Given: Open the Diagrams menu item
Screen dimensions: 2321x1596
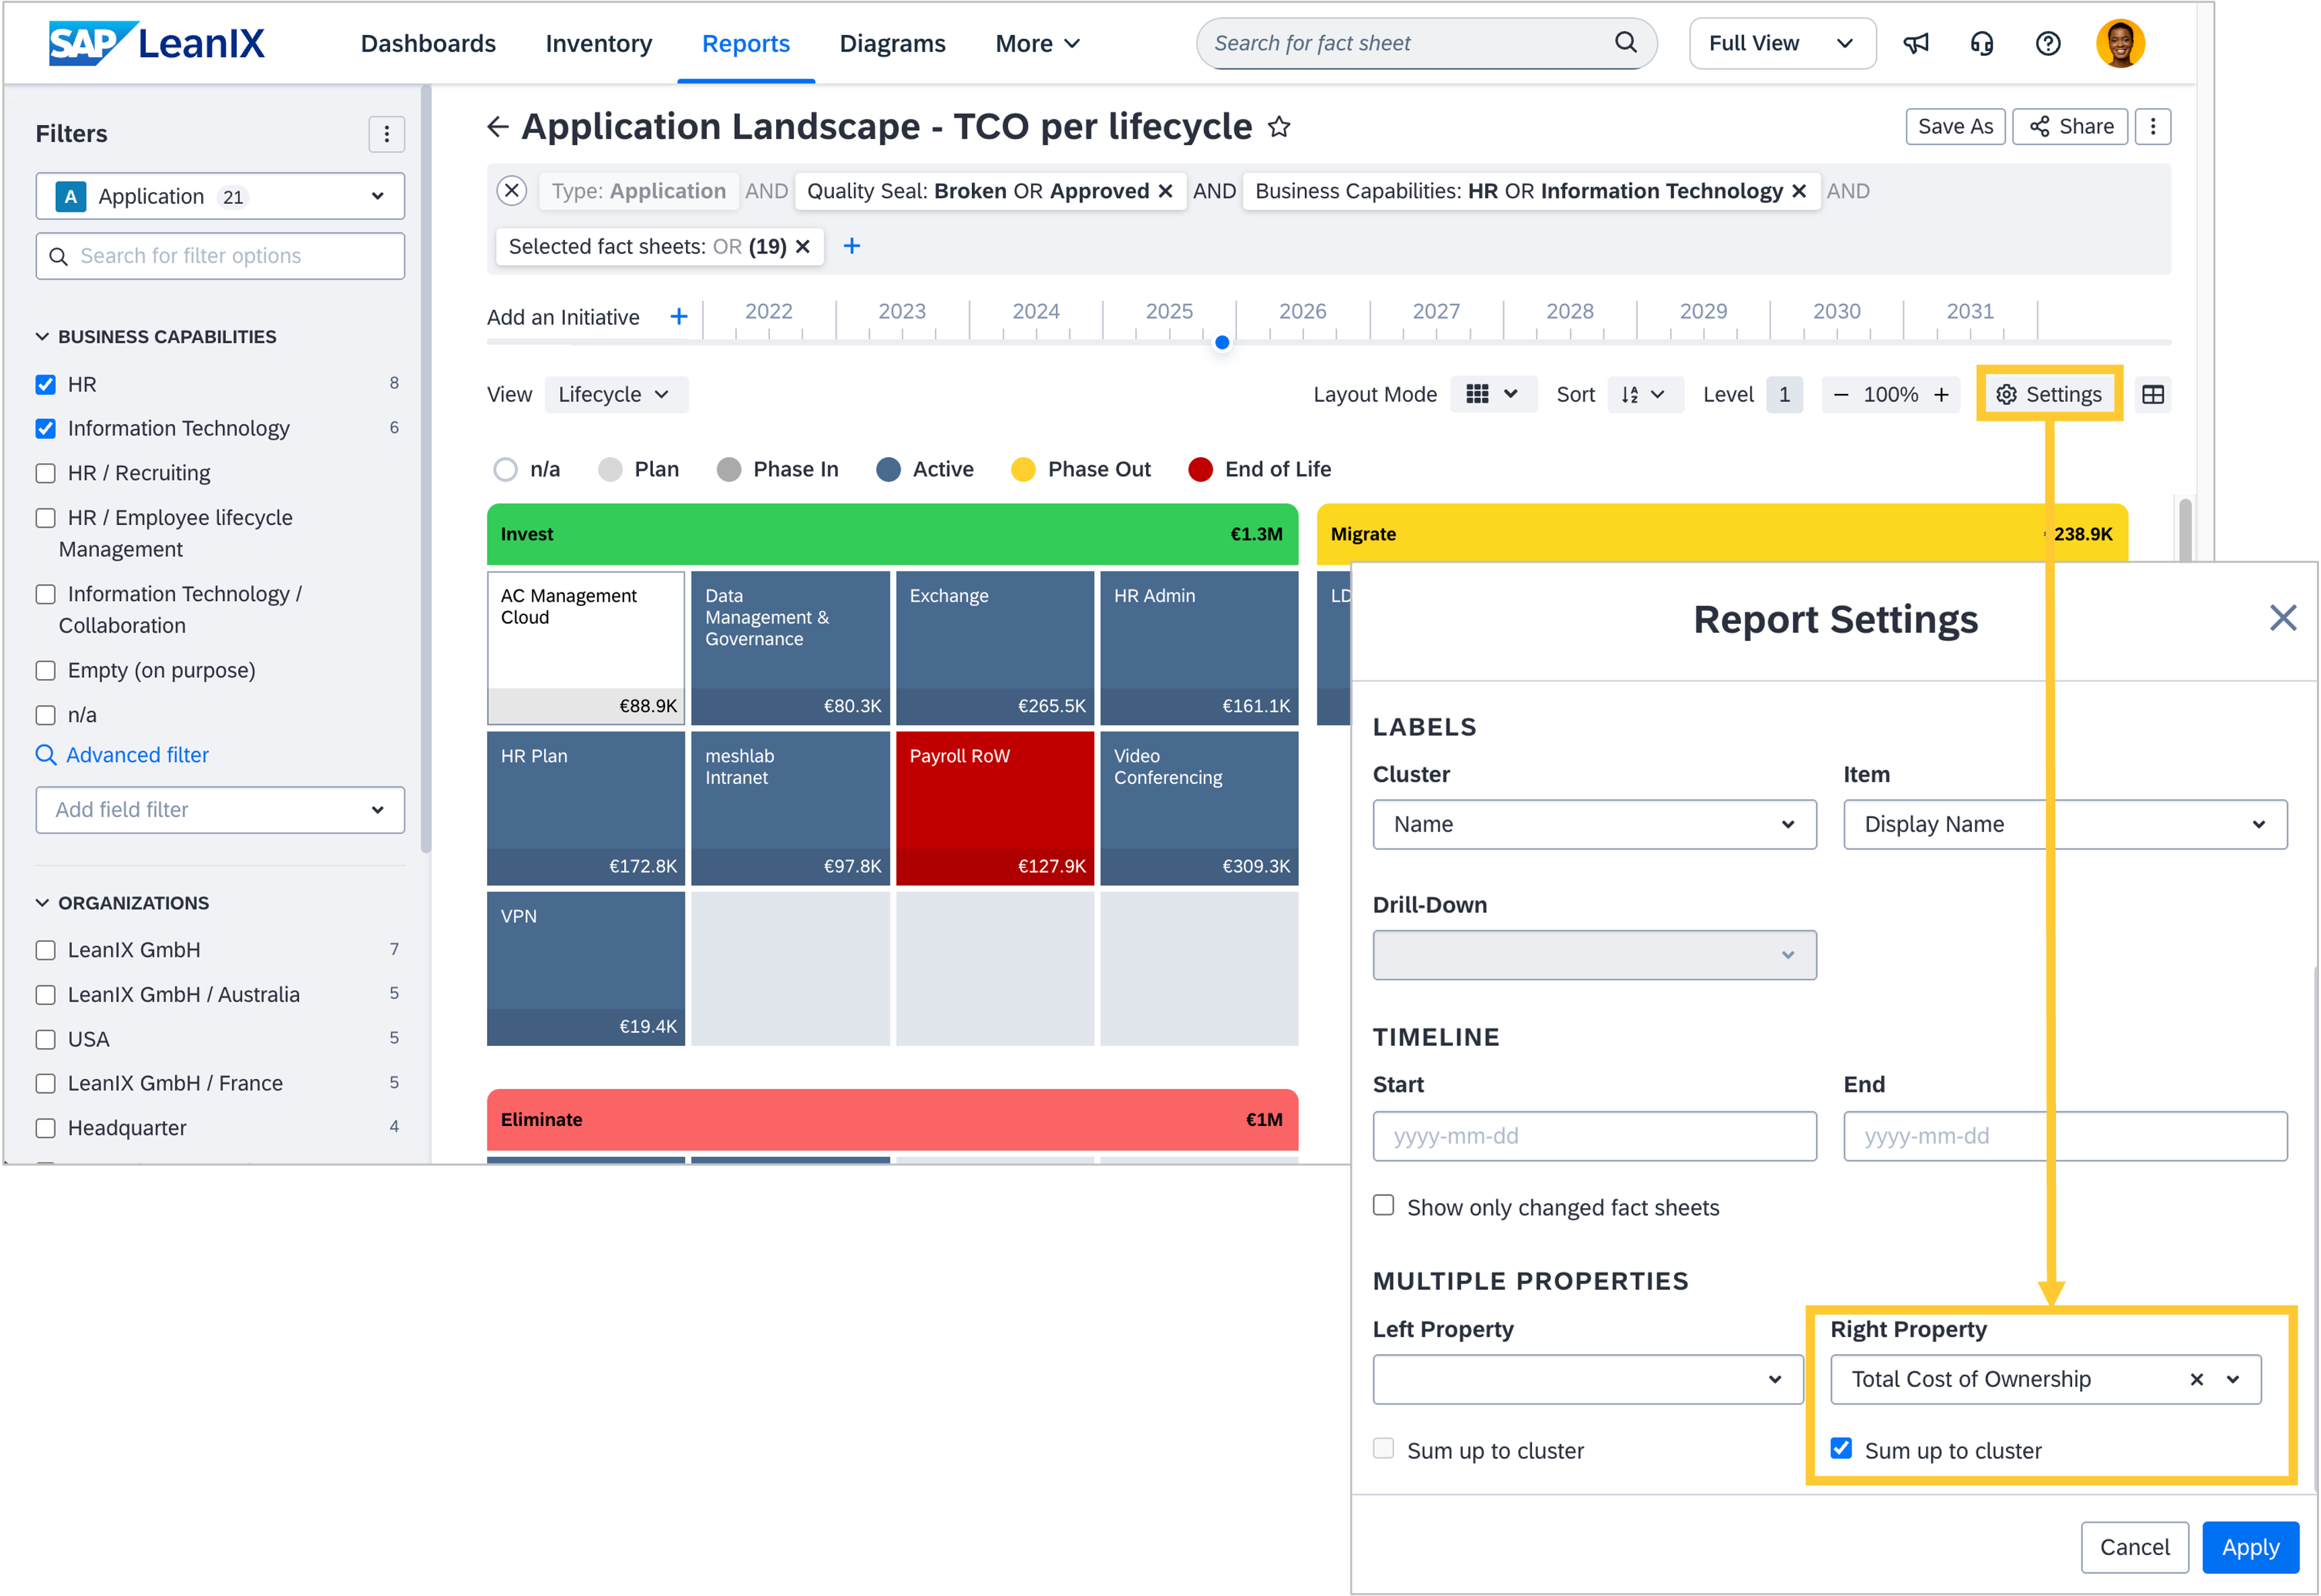Looking at the screenshot, I should 891,43.
